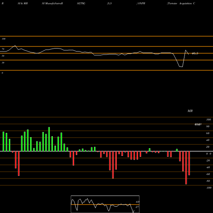Click the 50 level label on RSI axis
213x213 pixels.
[x=3, y=56]
